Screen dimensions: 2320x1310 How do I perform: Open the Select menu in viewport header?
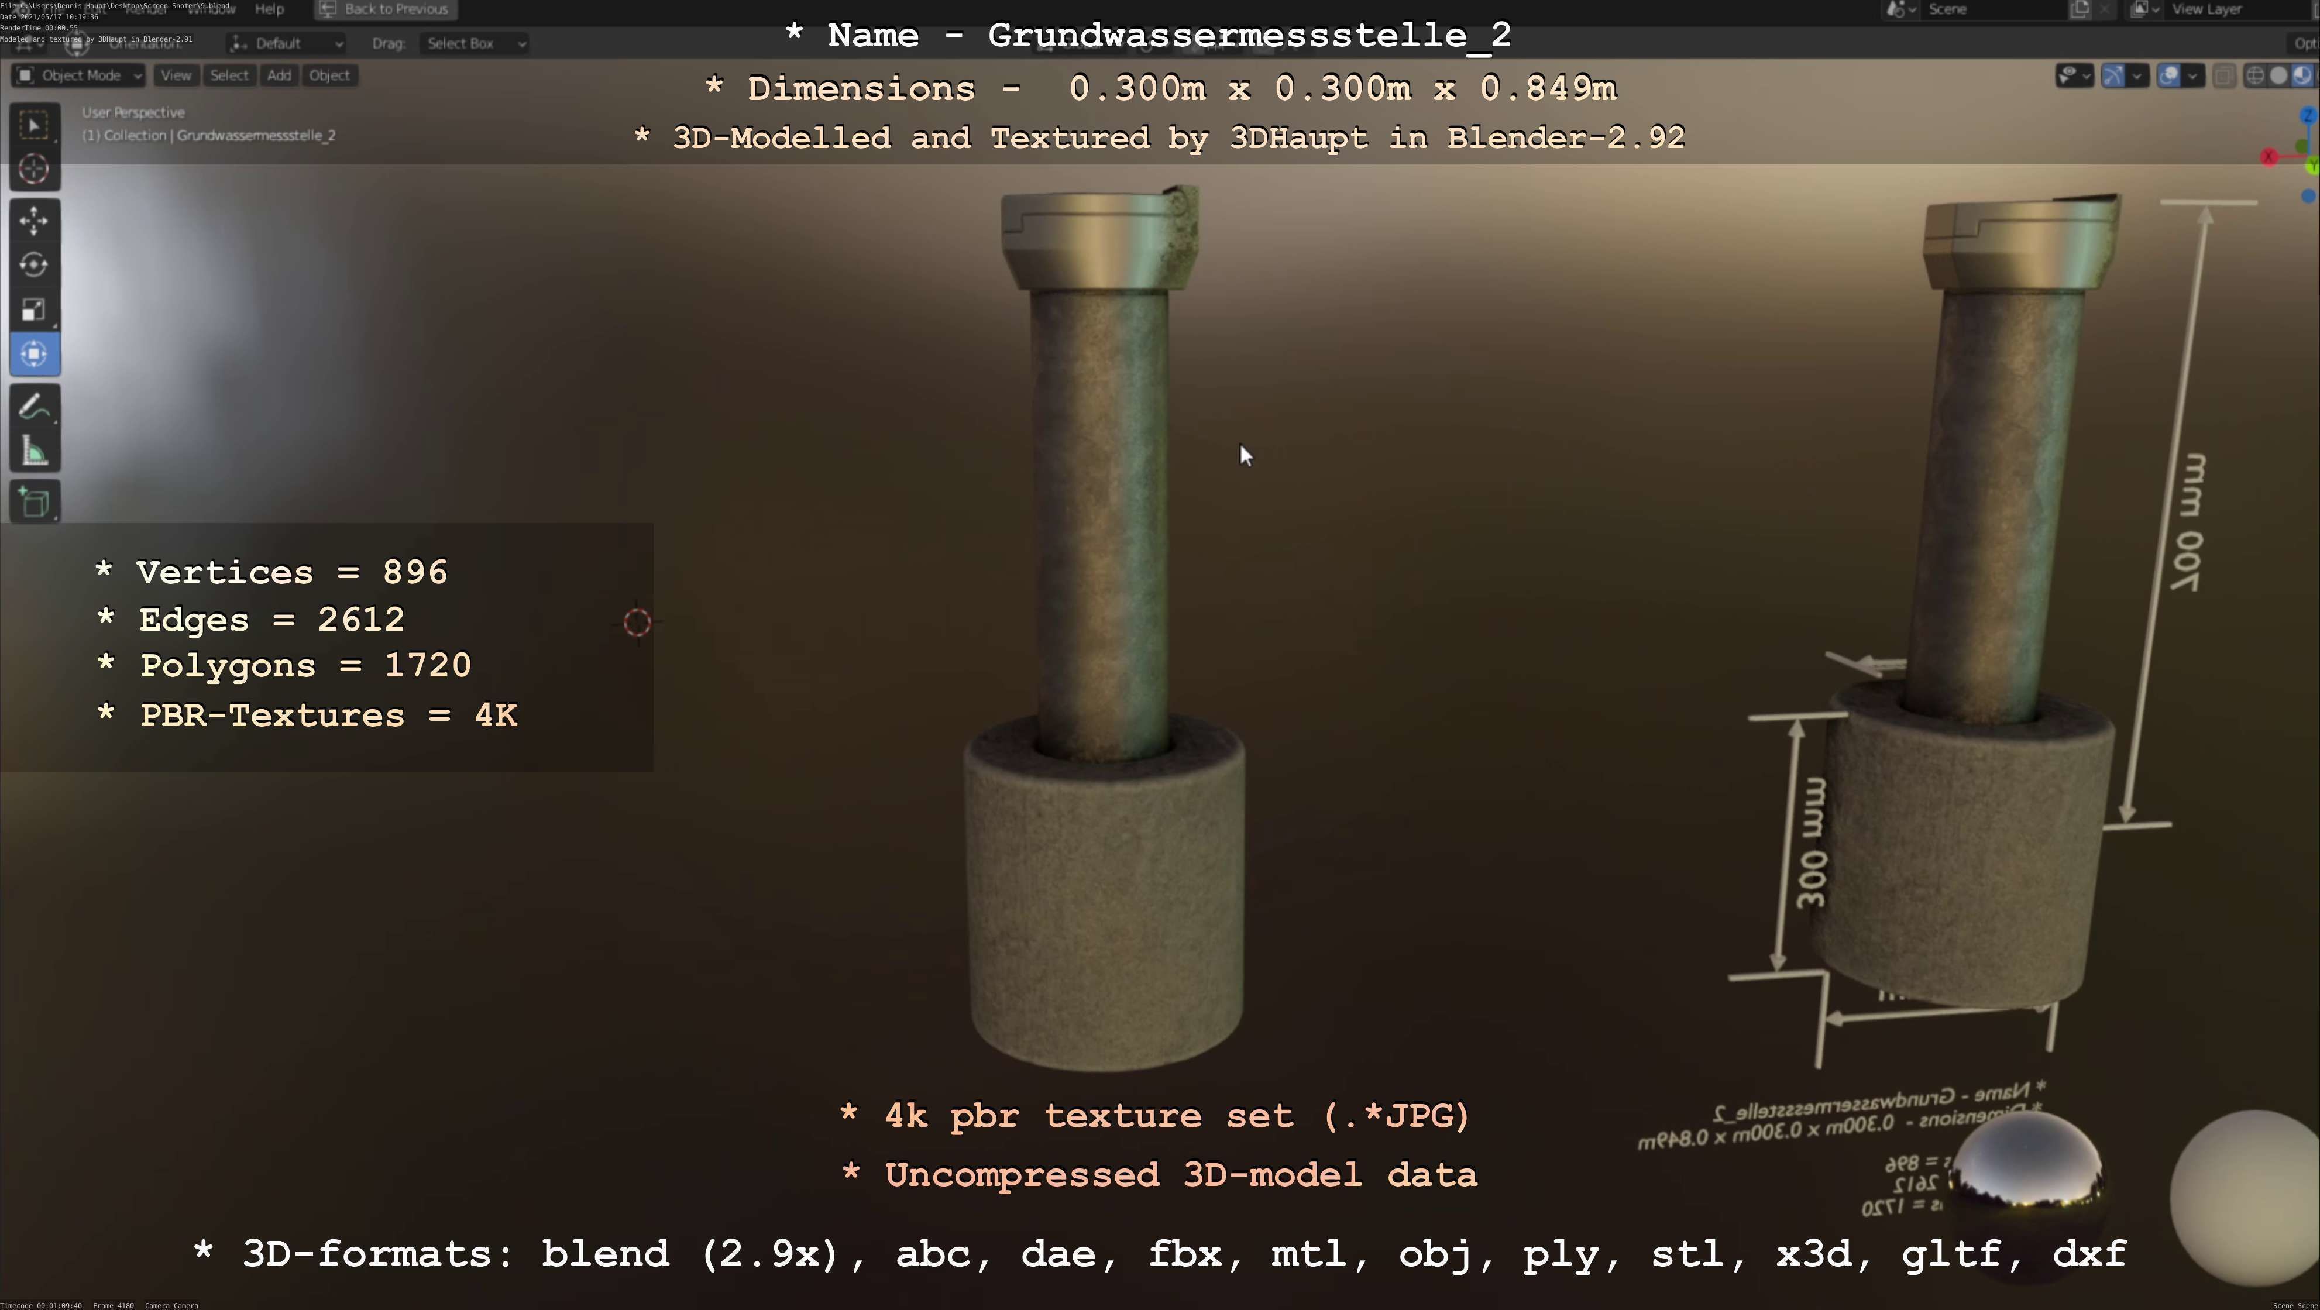click(229, 75)
